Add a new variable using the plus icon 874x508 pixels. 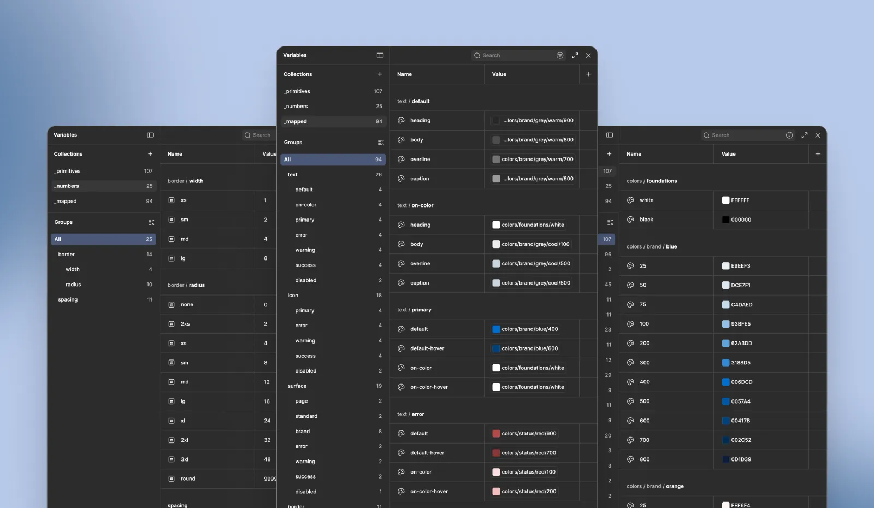pyautogui.click(x=588, y=74)
